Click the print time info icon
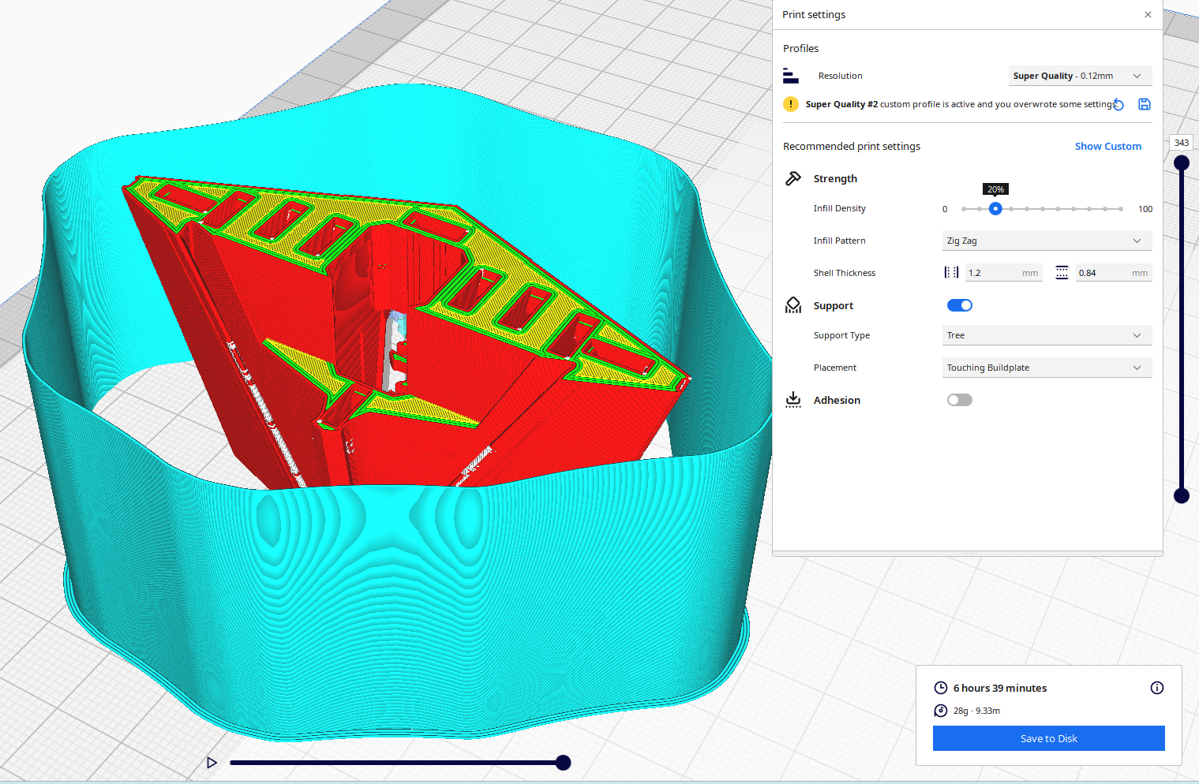Viewport: 1199px width, 784px height. pos(1157,688)
